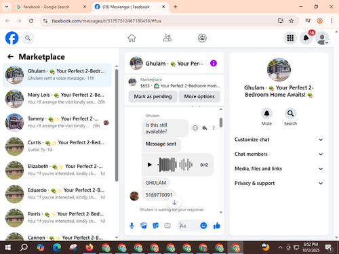Screen dimensions: 339x254
Task: Open Ghulam's listing photo in right panel
Action: [x=279, y=70]
